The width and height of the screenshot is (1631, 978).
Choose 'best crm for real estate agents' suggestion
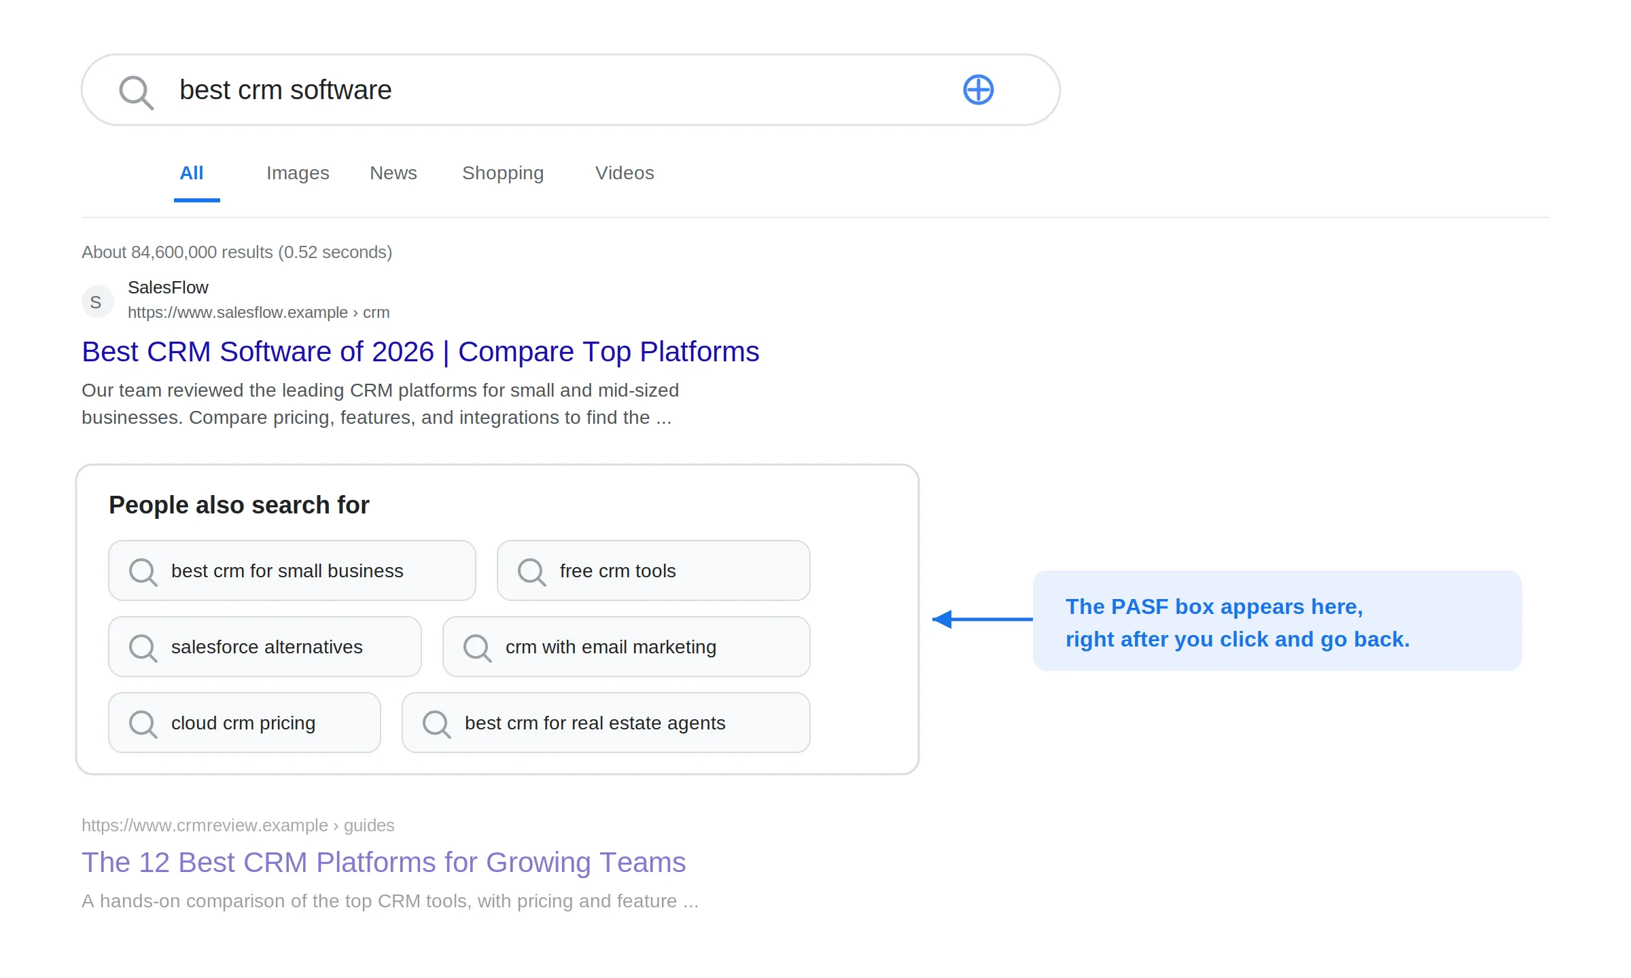tap(606, 723)
